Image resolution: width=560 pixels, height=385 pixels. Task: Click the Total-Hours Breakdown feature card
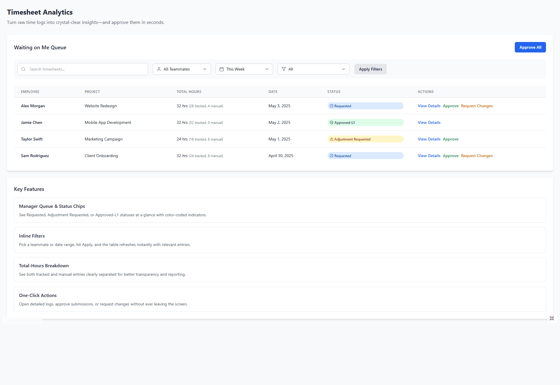[280, 270]
